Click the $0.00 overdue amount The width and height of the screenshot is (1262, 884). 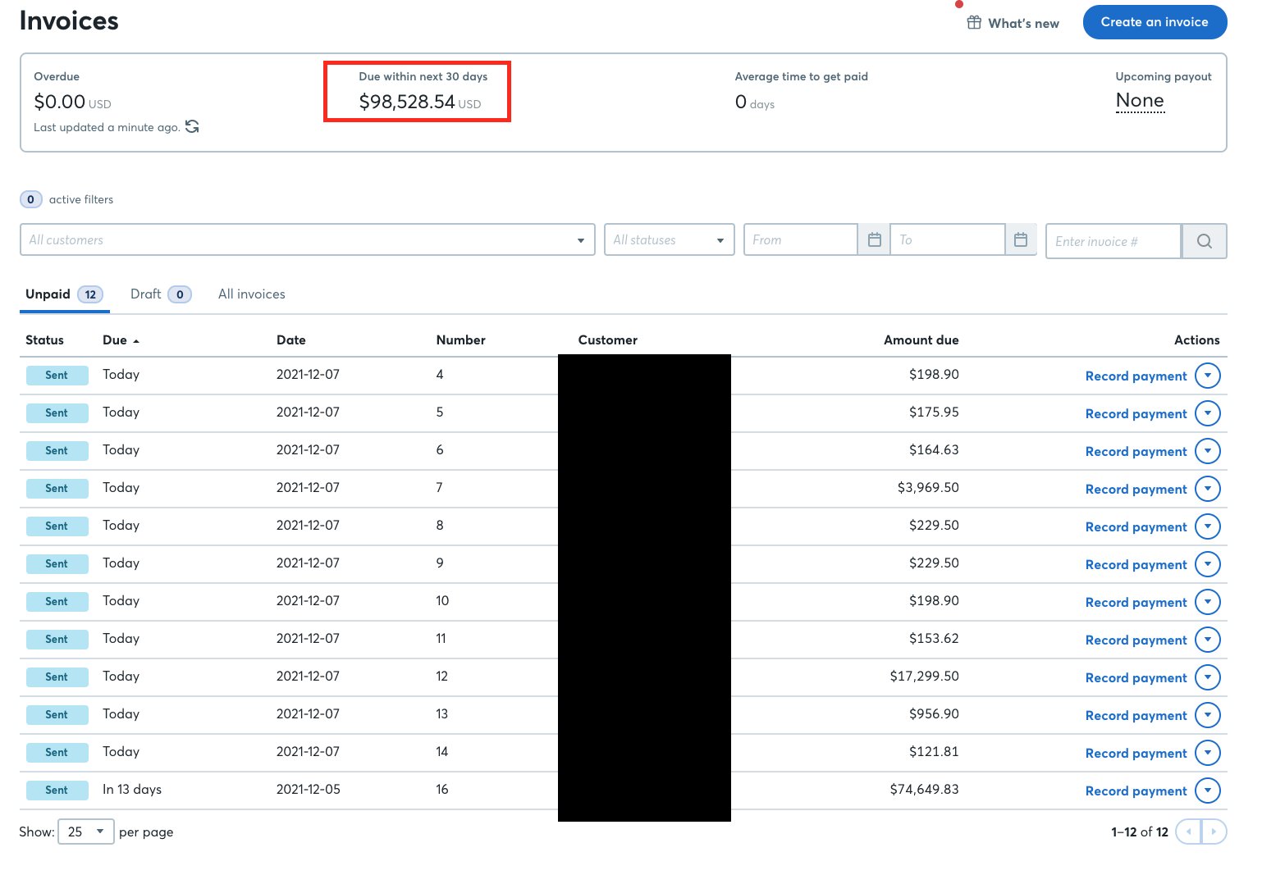(59, 102)
